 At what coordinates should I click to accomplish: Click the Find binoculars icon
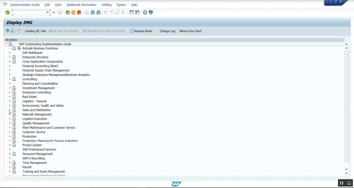coord(93,12)
